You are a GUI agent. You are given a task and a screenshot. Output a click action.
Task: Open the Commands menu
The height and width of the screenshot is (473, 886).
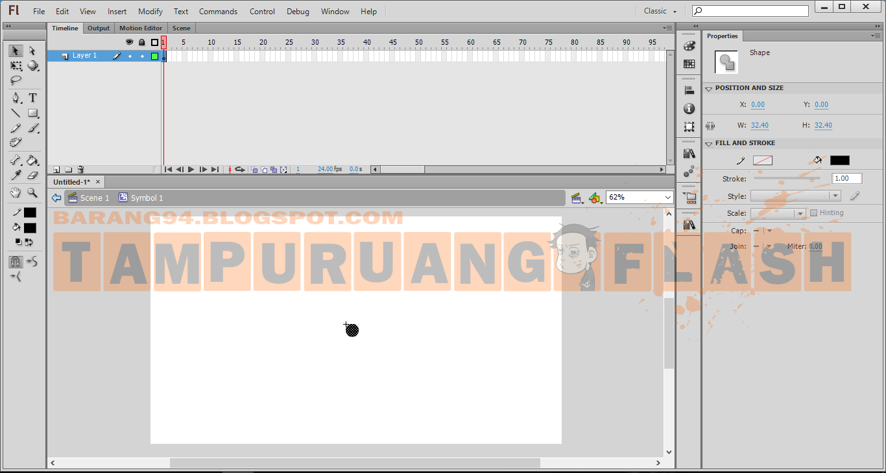point(218,12)
